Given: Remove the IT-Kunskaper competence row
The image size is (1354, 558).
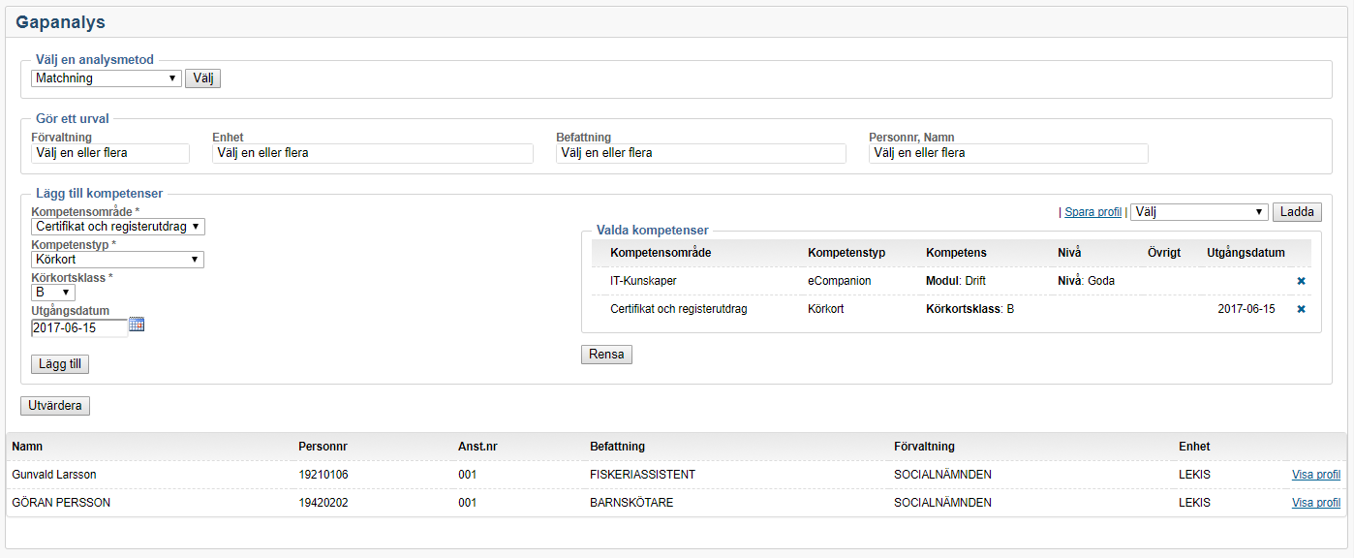Looking at the screenshot, I should click(1301, 281).
